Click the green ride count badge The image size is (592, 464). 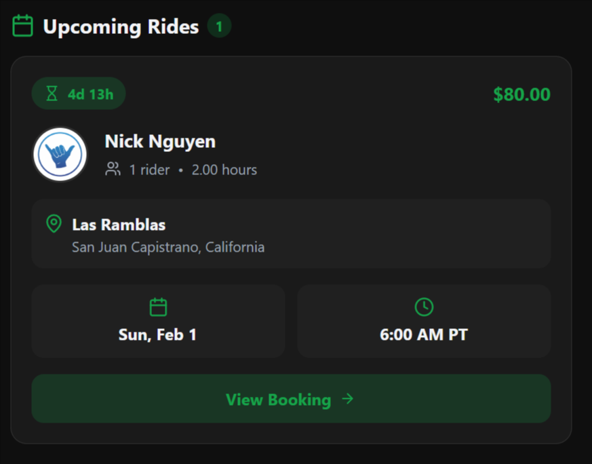(219, 26)
